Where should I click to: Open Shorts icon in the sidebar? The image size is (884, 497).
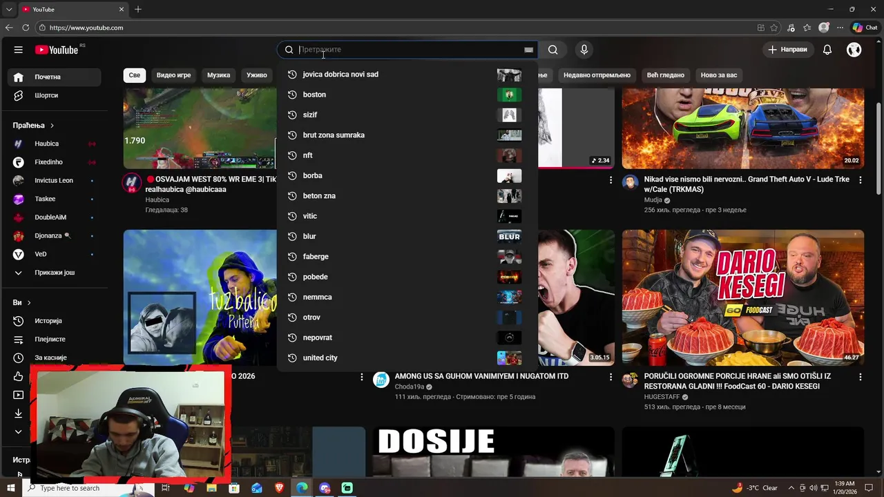(x=19, y=95)
